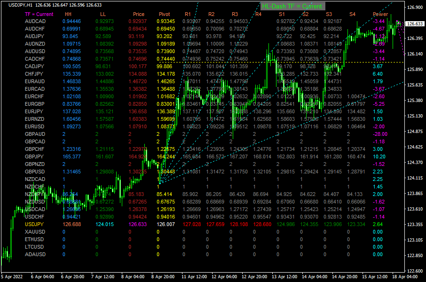426x282 pixels.
Task: Click the magenta TF = Current label
Action: (39, 14)
